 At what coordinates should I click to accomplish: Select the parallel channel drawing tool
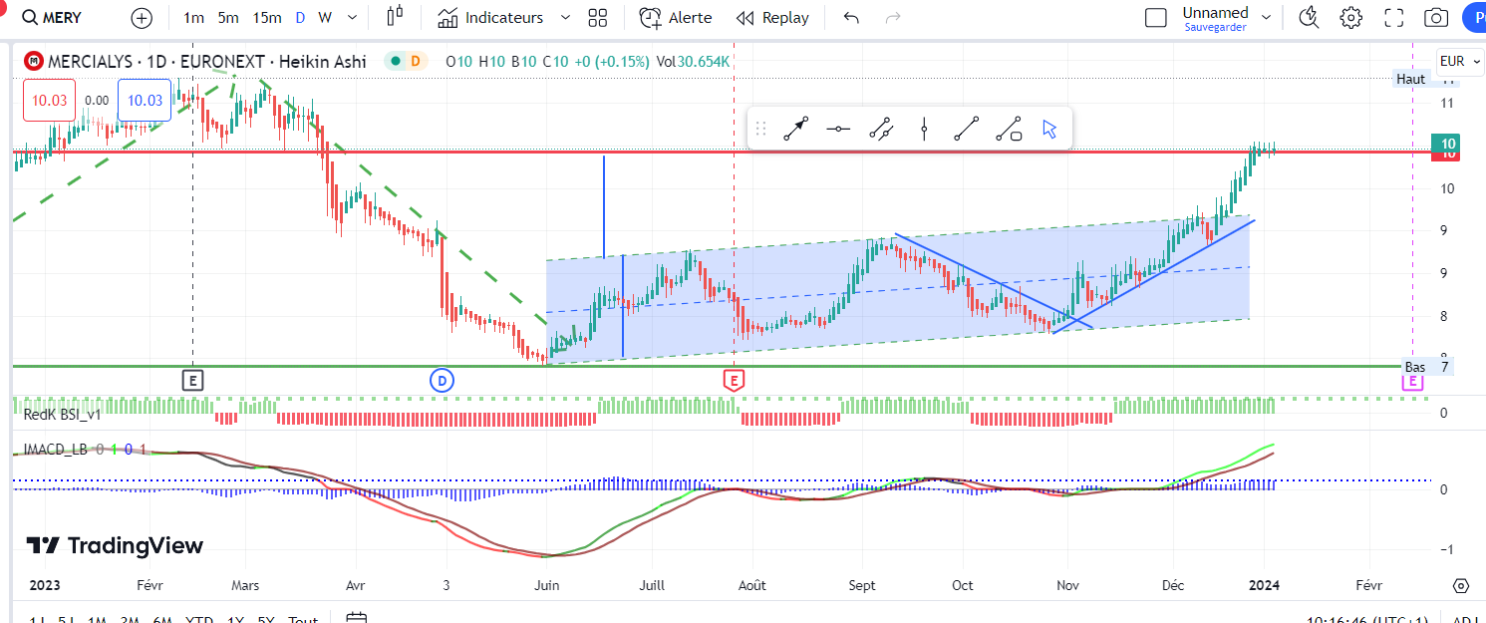(881, 129)
